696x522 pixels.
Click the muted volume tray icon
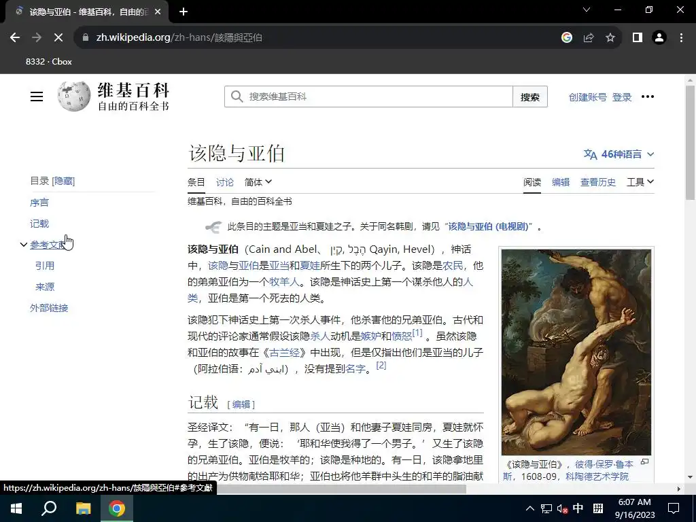[562, 509]
